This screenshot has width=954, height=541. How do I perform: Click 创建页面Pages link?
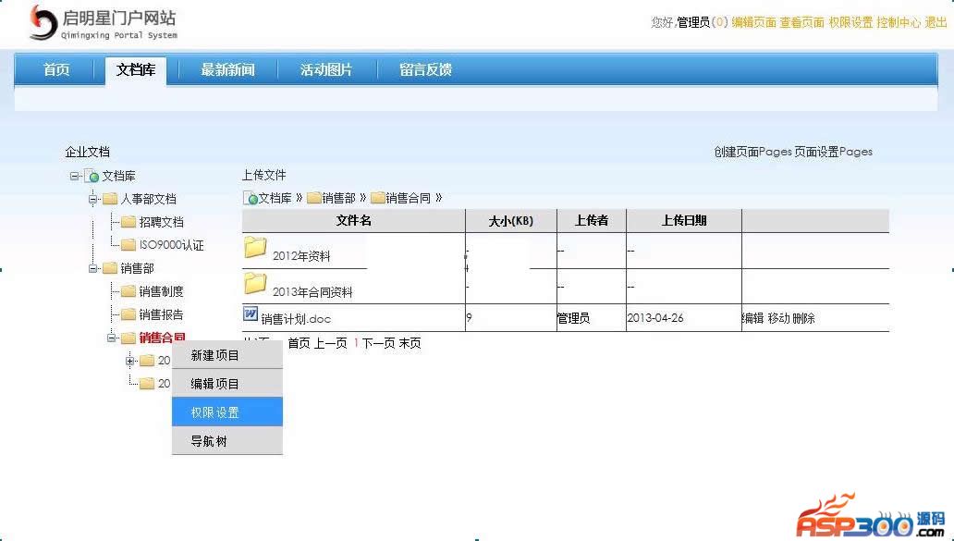[752, 153]
